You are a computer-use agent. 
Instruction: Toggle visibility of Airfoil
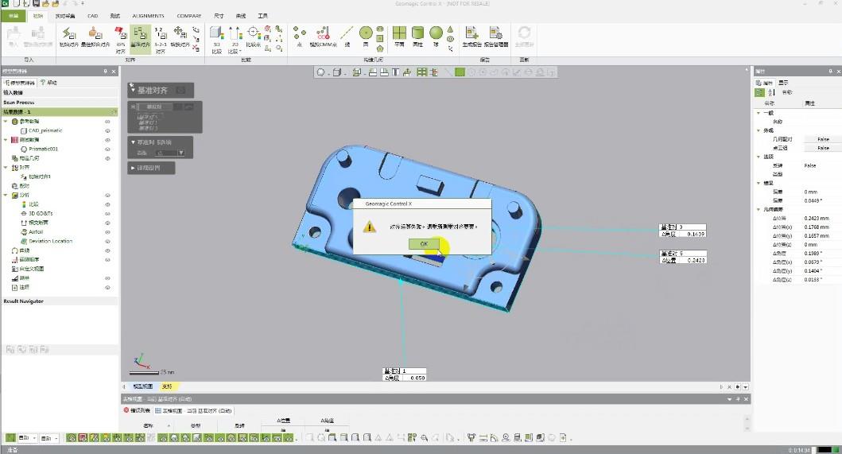coord(107,232)
